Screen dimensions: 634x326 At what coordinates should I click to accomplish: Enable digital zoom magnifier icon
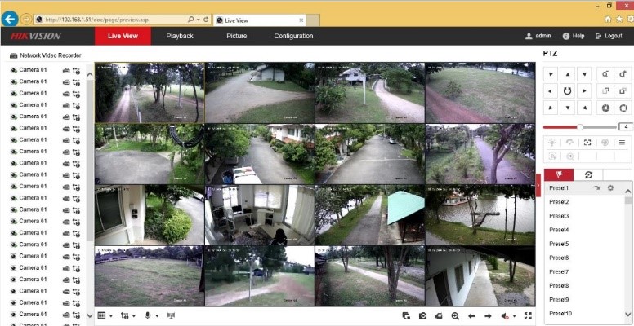[x=455, y=316]
